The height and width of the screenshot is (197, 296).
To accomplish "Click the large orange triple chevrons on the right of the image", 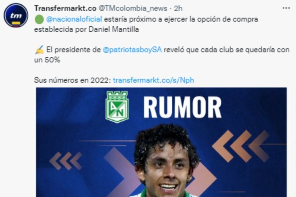I will pos(241,146).
